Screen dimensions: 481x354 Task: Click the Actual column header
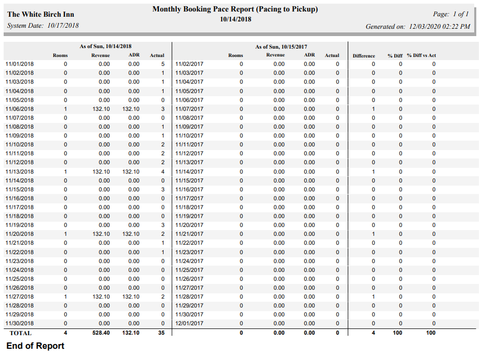157,55
